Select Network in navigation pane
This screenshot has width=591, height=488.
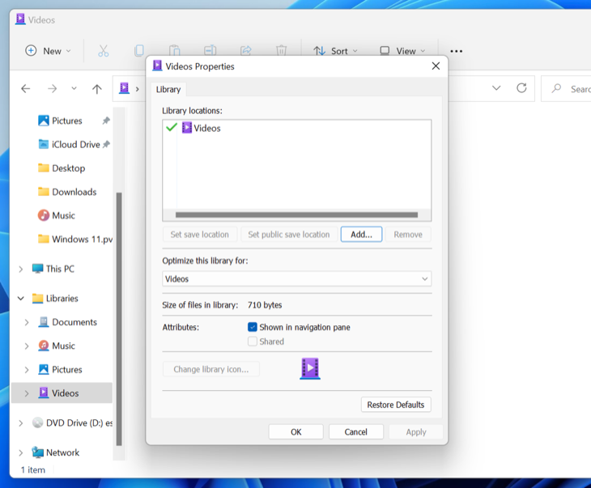(56, 452)
